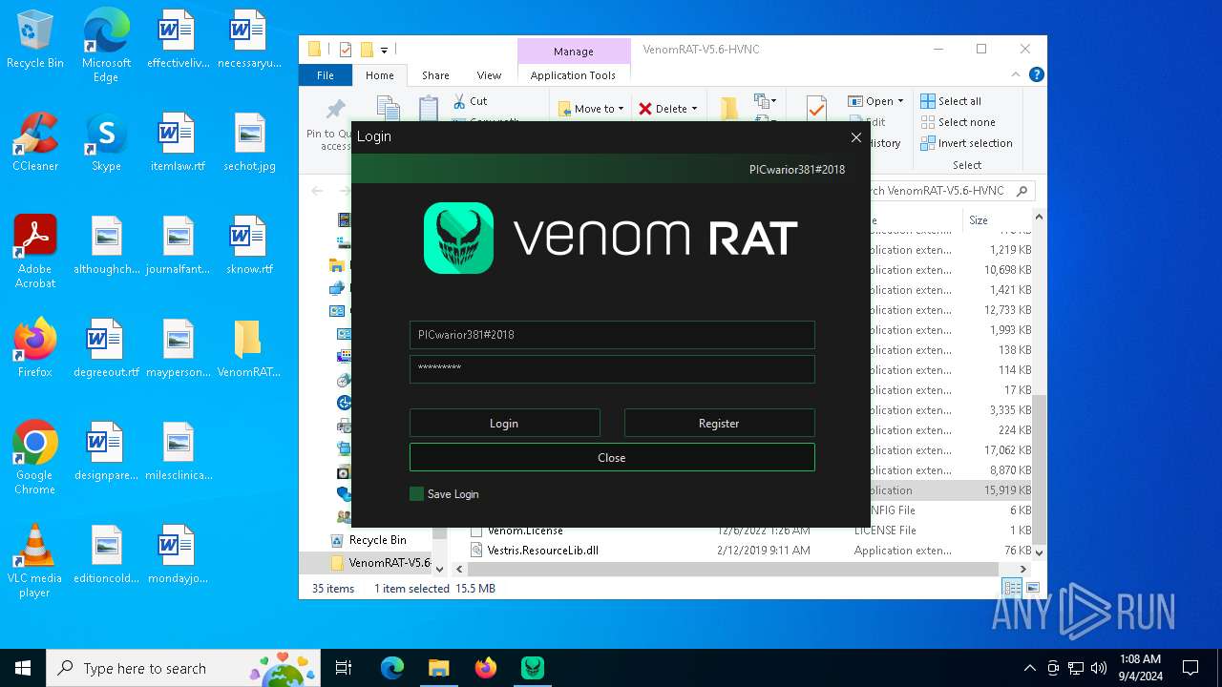Image resolution: width=1222 pixels, height=687 pixels.
Task: Click the Cut scissors button
Action: [x=470, y=101]
